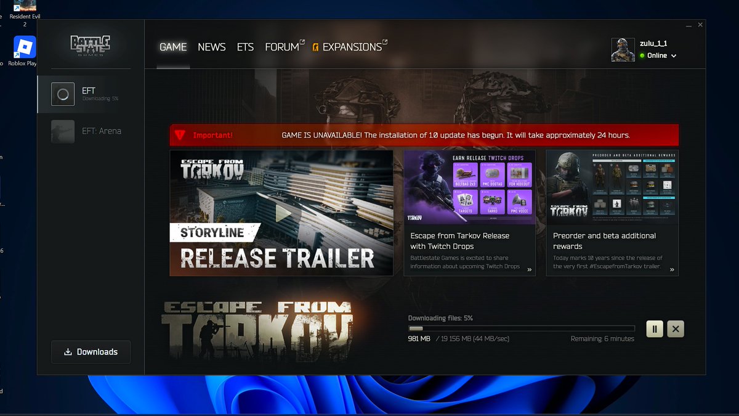
Task: Click the 981 MB downloaded value
Action: click(419, 339)
